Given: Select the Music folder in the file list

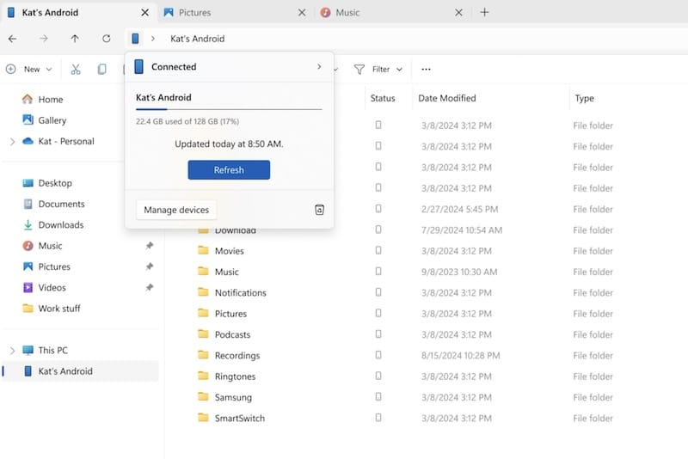Looking at the screenshot, I should click(x=226, y=272).
